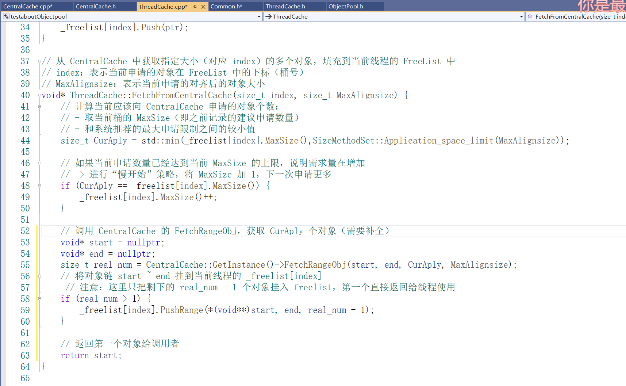
Task: Click GetInstance on line 55
Action: tap(239, 265)
